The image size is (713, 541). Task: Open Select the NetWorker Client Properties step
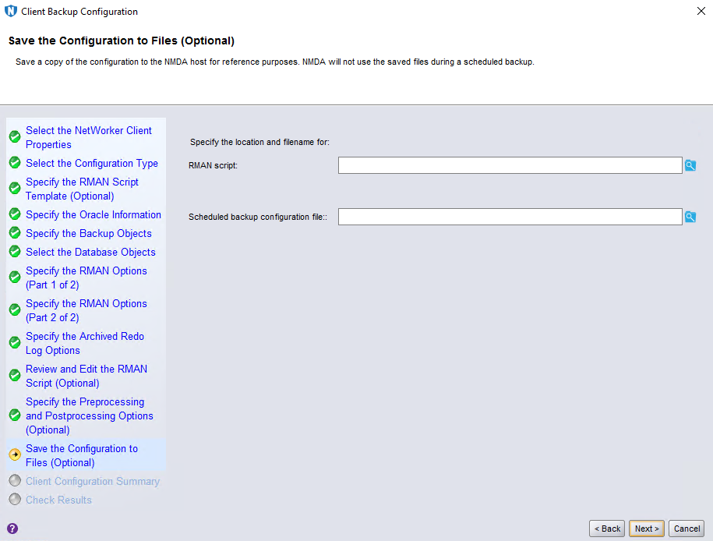(88, 138)
